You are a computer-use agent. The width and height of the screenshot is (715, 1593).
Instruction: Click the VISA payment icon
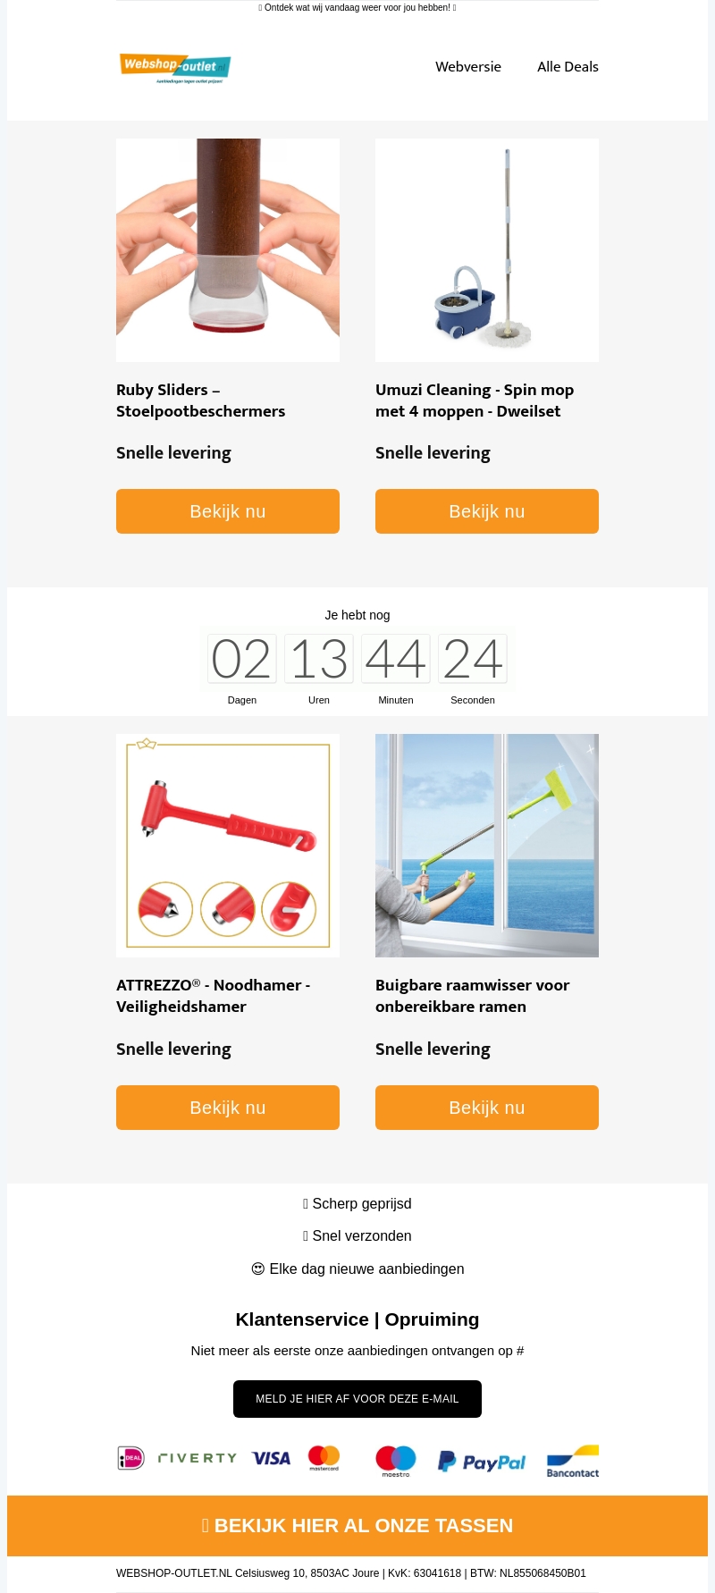tap(271, 1458)
